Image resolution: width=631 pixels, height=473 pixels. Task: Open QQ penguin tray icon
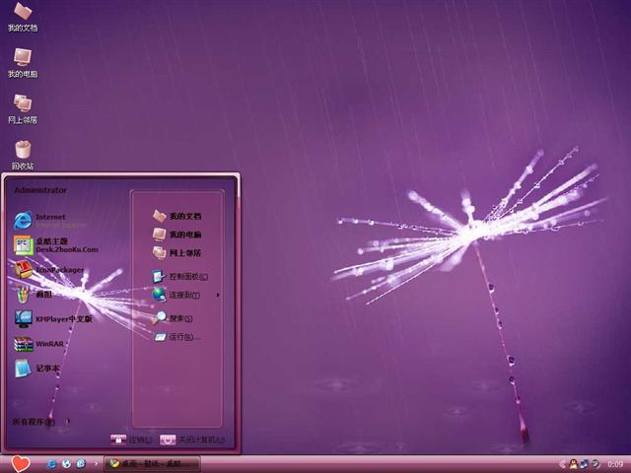pos(573,464)
